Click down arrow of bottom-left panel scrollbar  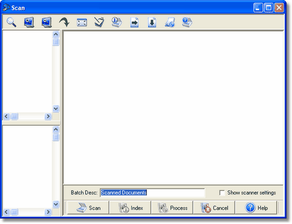[56, 204]
